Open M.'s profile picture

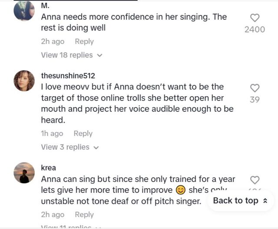click(24, 10)
